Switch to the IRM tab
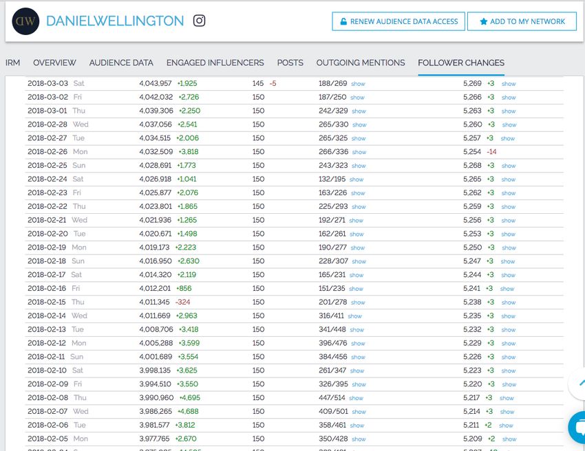This screenshot has height=451, width=585. tap(12, 63)
